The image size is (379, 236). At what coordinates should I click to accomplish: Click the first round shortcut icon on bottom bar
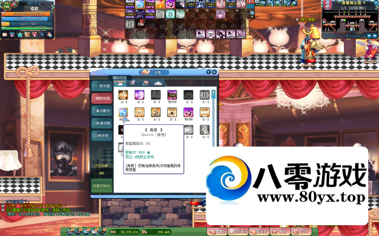pos(70,232)
